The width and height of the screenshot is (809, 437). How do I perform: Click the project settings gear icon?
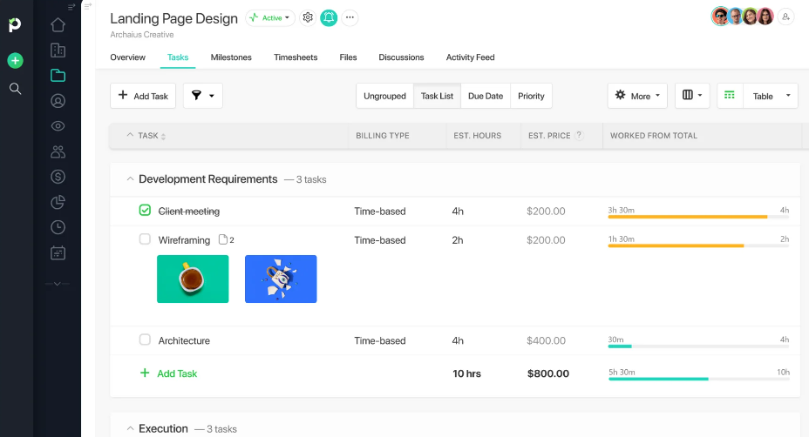(308, 17)
